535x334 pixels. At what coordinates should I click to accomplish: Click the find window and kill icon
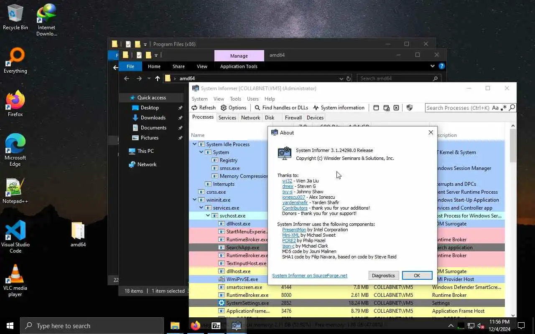coord(396,108)
